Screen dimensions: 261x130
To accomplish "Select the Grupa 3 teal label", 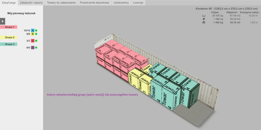I will click(x=9, y=44).
